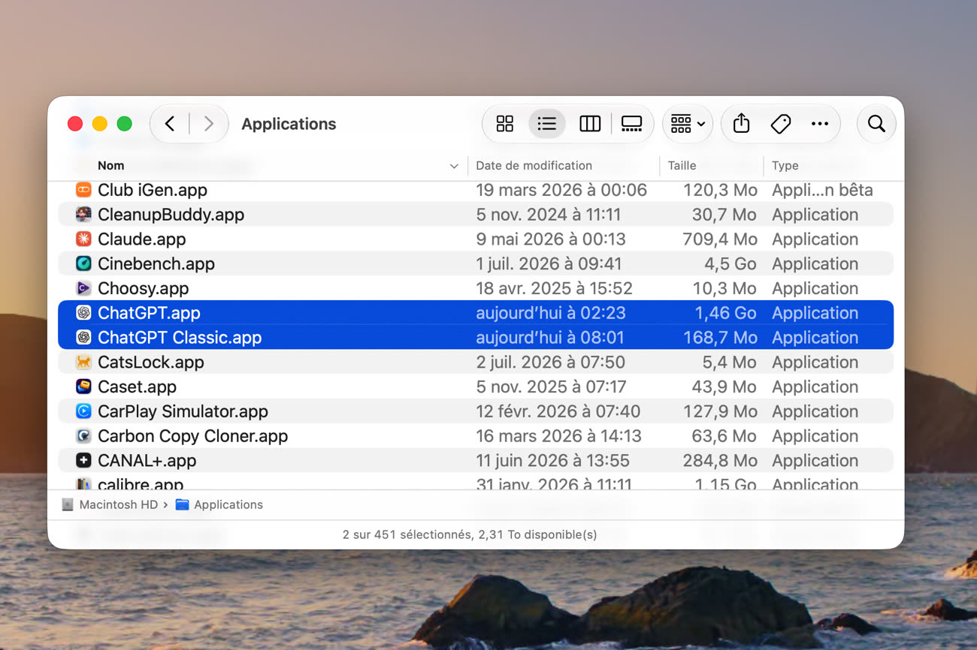Select the Choosy.app file name
The height and width of the screenshot is (650, 977).
tap(144, 288)
